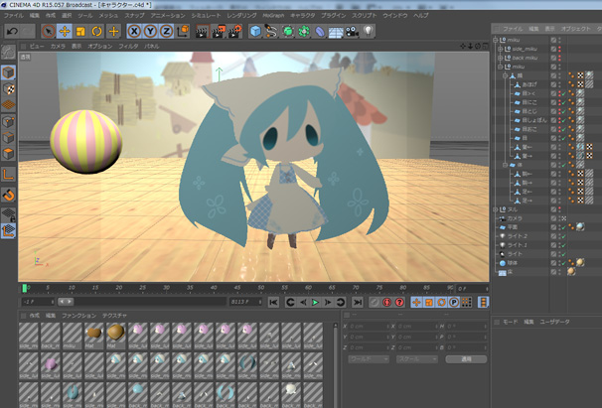Image resolution: width=602 pixels, height=408 pixels.
Task: Expand ヌル null object in tree
Action: [x=496, y=209]
